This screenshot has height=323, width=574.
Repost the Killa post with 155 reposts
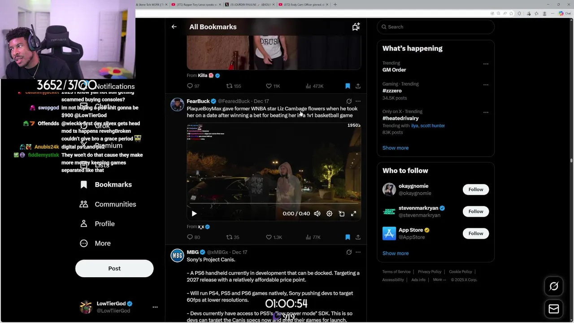pyautogui.click(x=234, y=86)
